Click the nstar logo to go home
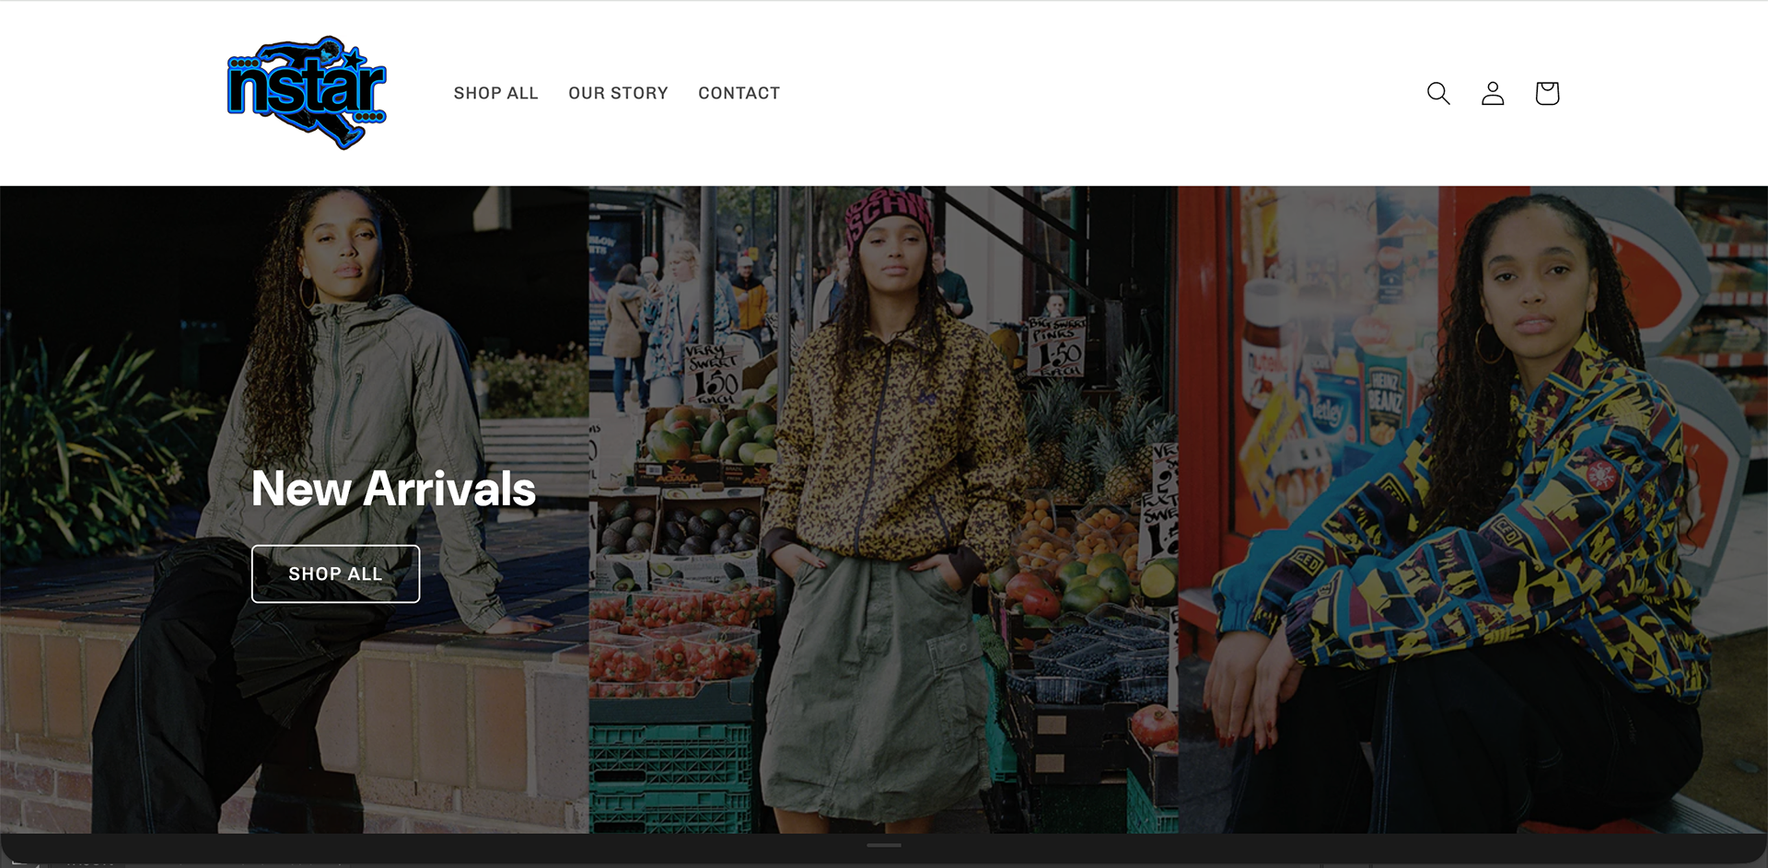1768x868 pixels. click(x=307, y=93)
